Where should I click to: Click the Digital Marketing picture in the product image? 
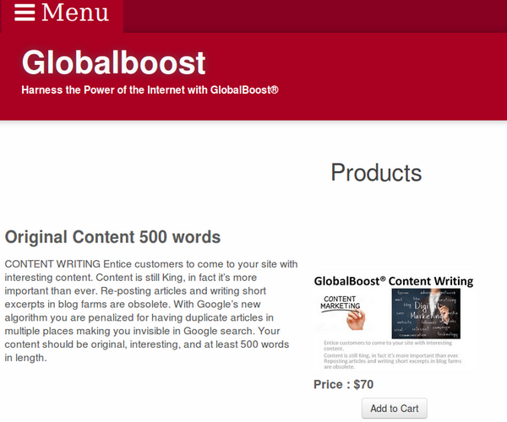coord(426,313)
